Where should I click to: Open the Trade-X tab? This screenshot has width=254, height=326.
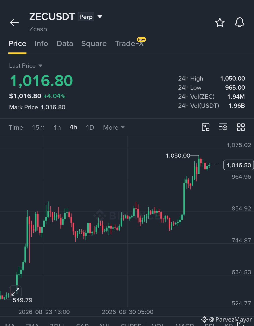tap(130, 44)
